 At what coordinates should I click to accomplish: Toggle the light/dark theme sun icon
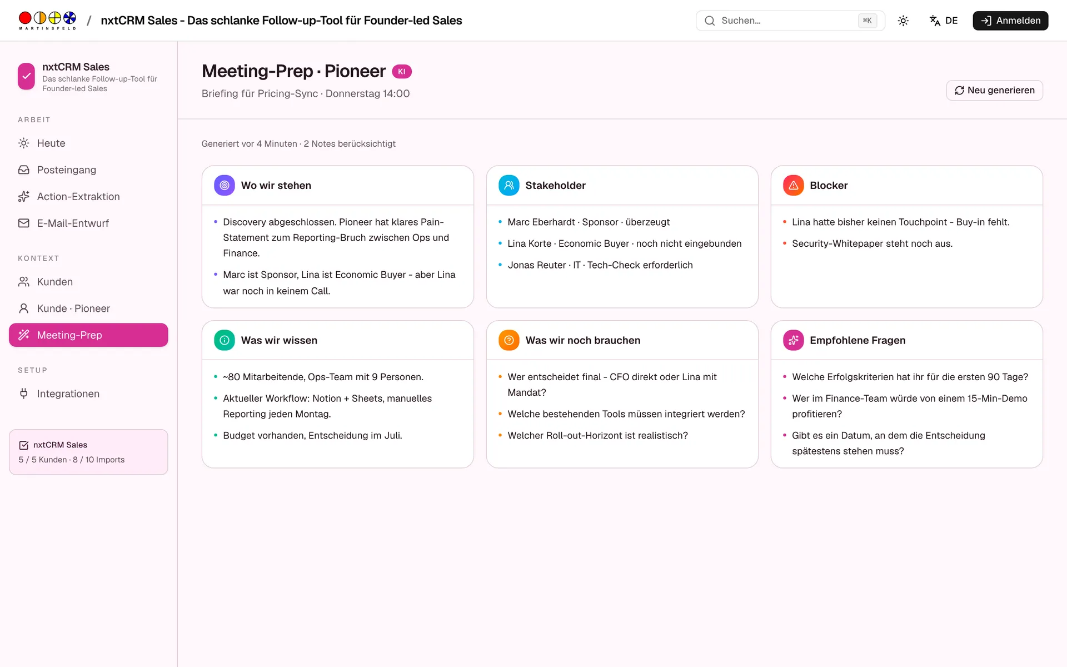[903, 21]
